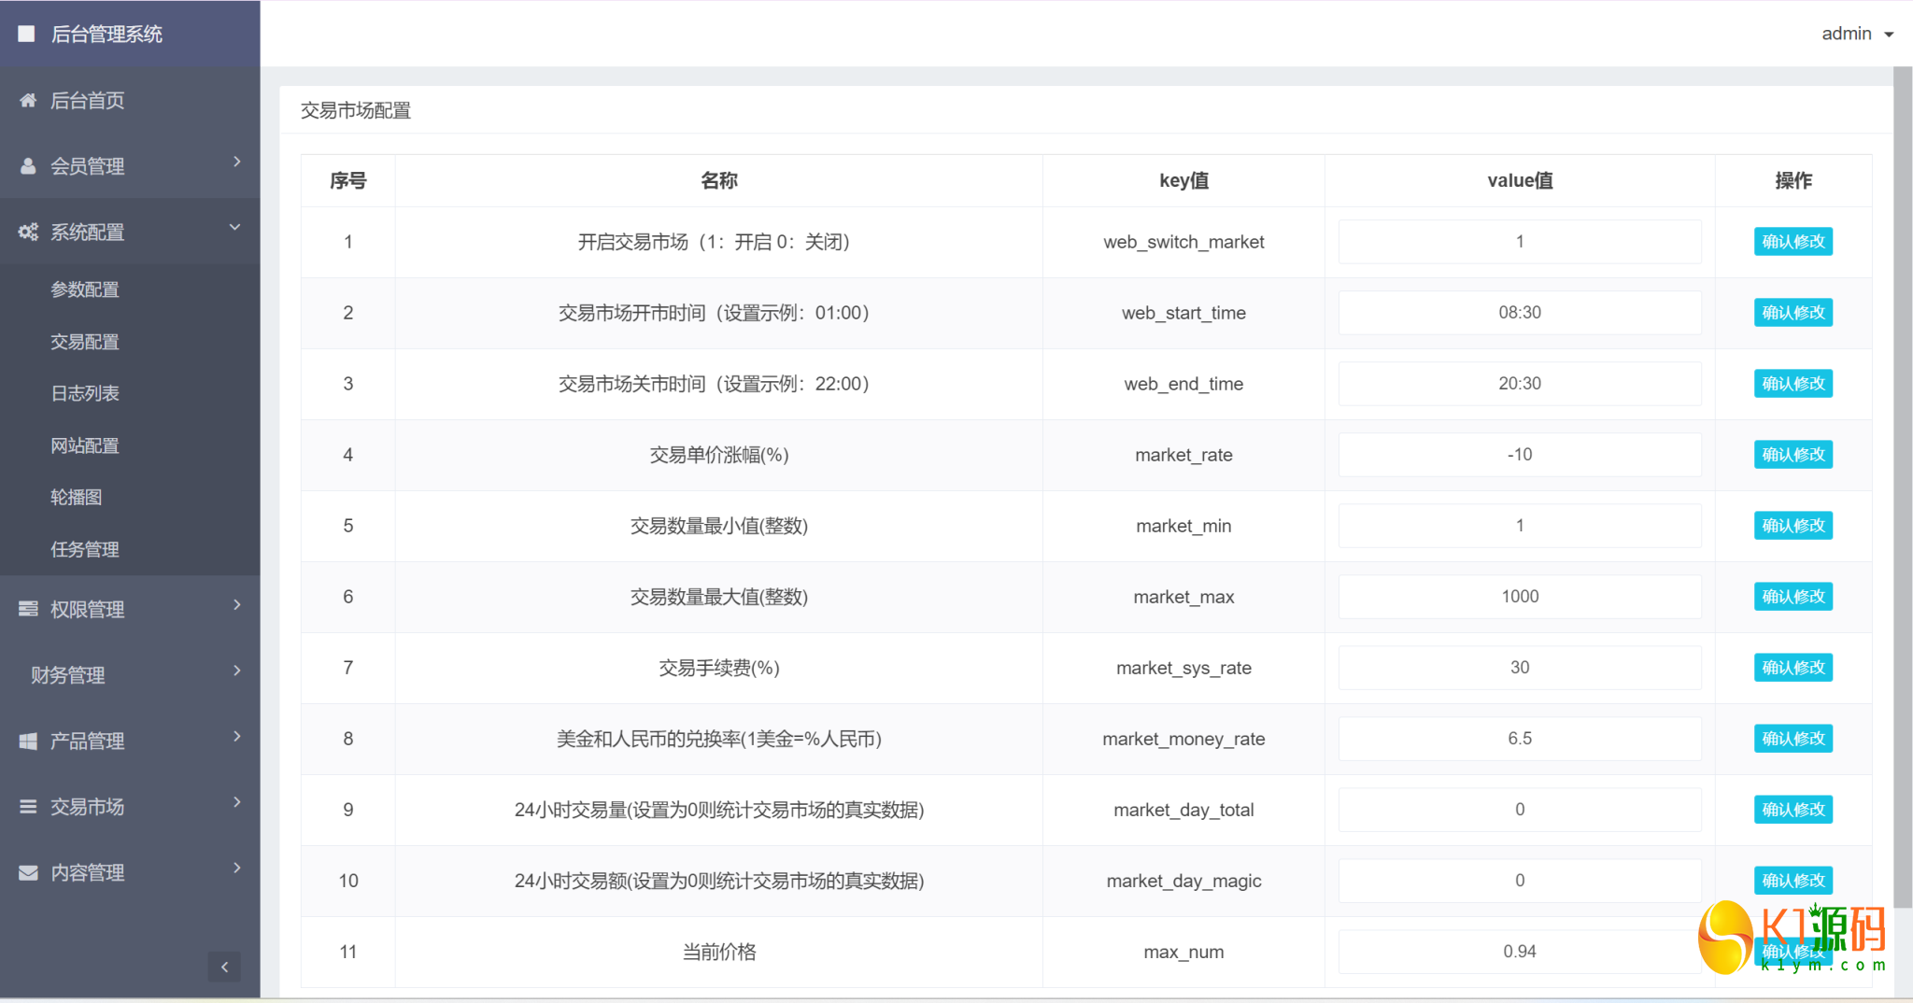
Task: Click the square logo icon beside 后台管理系统
Action: pyautogui.click(x=26, y=34)
